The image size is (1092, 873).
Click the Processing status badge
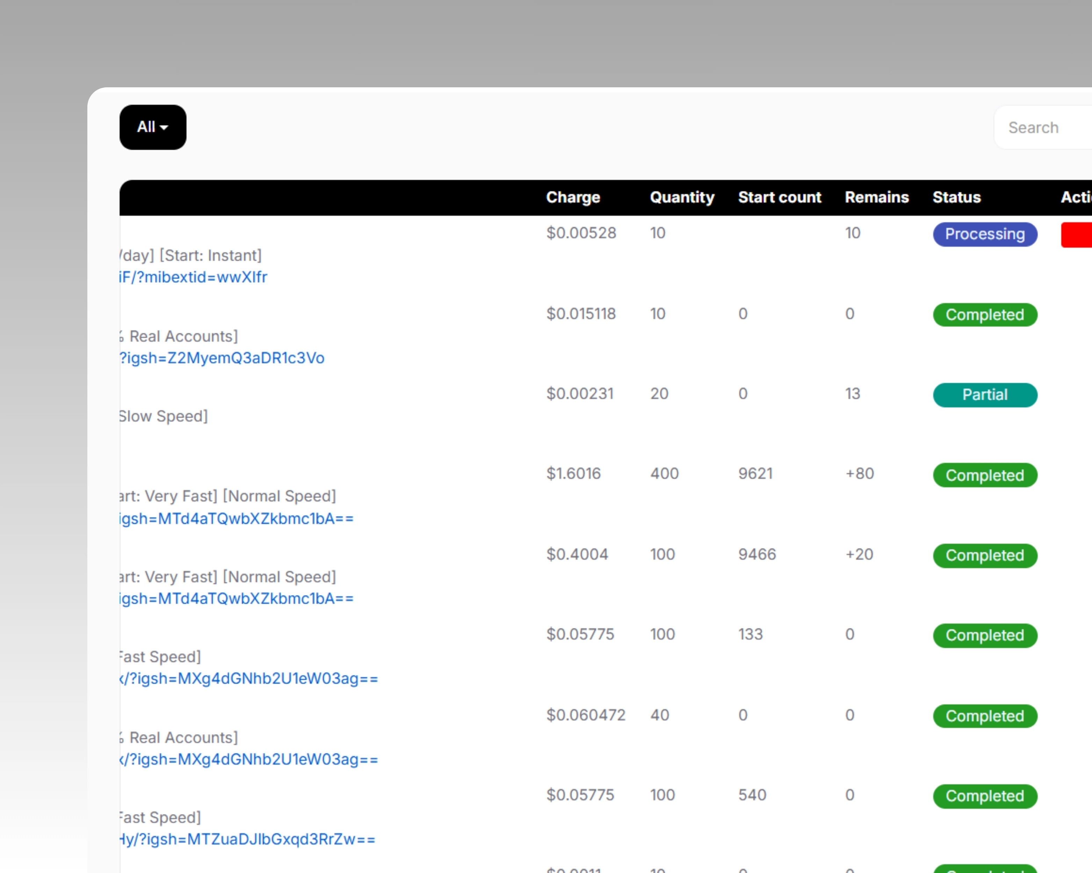(x=985, y=234)
